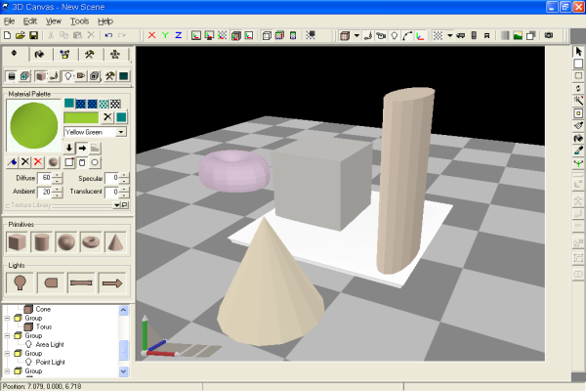
Task: Click the red X button under material preview
Action: point(38,162)
